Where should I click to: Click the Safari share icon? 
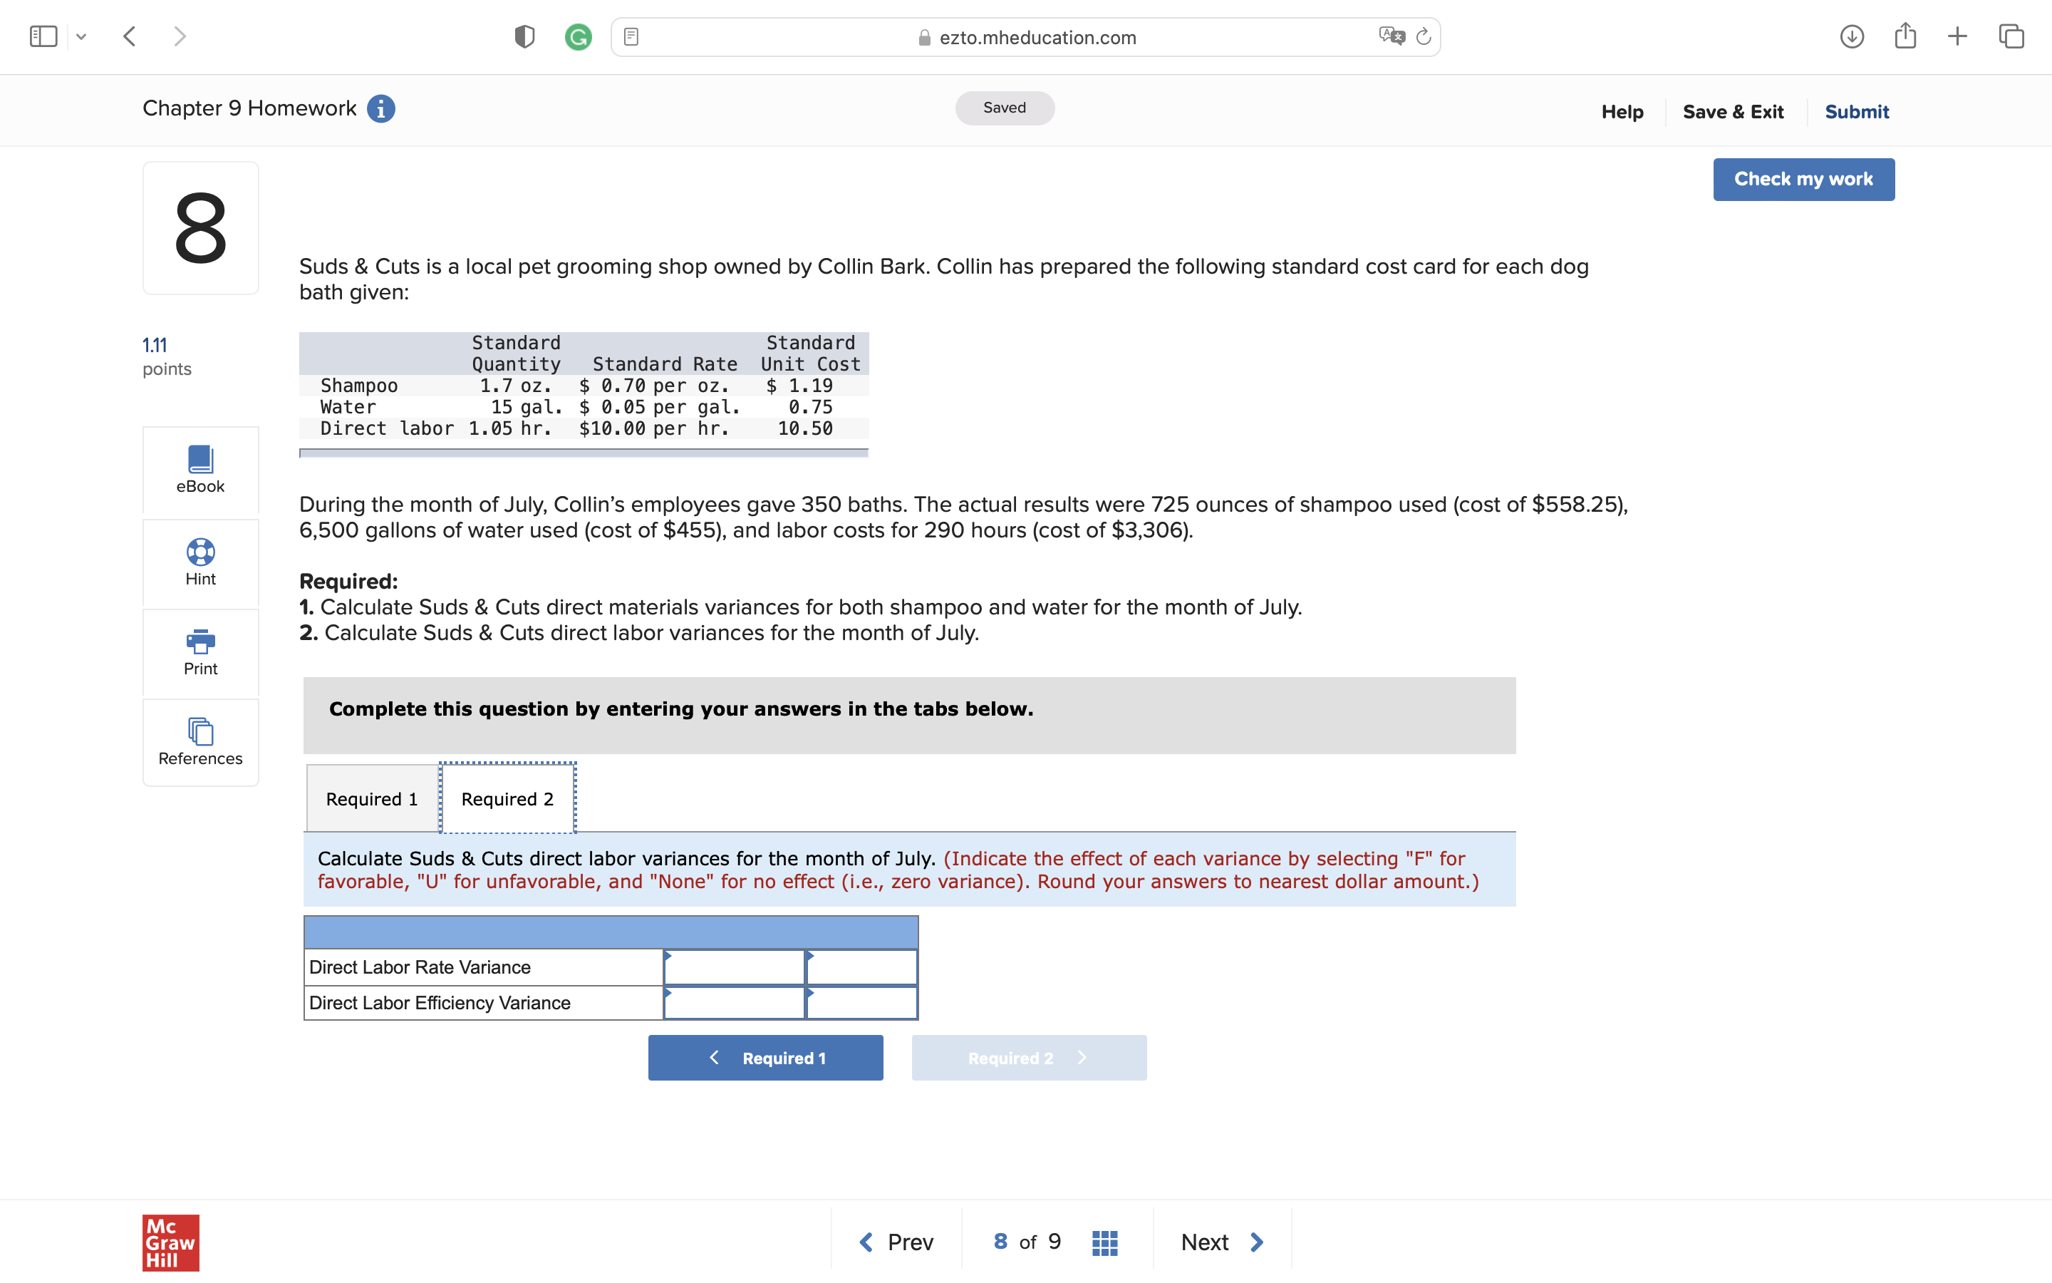point(1905,36)
